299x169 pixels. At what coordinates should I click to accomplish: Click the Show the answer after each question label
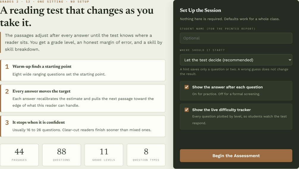pyautogui.click(x=227, y=87)
